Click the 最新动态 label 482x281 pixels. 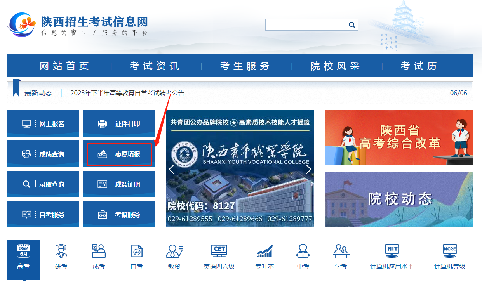(x=38, y=93)
